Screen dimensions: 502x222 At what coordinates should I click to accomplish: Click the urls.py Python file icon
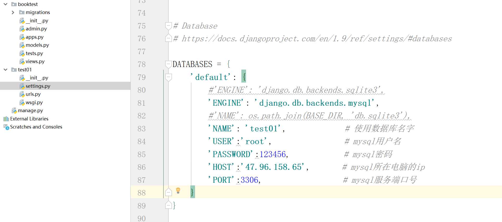pyautogui.click(x=22, y=94)
